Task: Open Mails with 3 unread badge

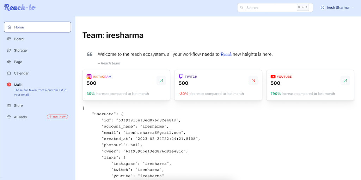Action: point(18,85)
